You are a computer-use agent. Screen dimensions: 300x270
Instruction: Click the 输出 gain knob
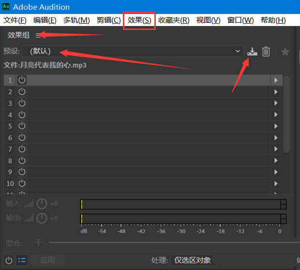coord(42,218)
